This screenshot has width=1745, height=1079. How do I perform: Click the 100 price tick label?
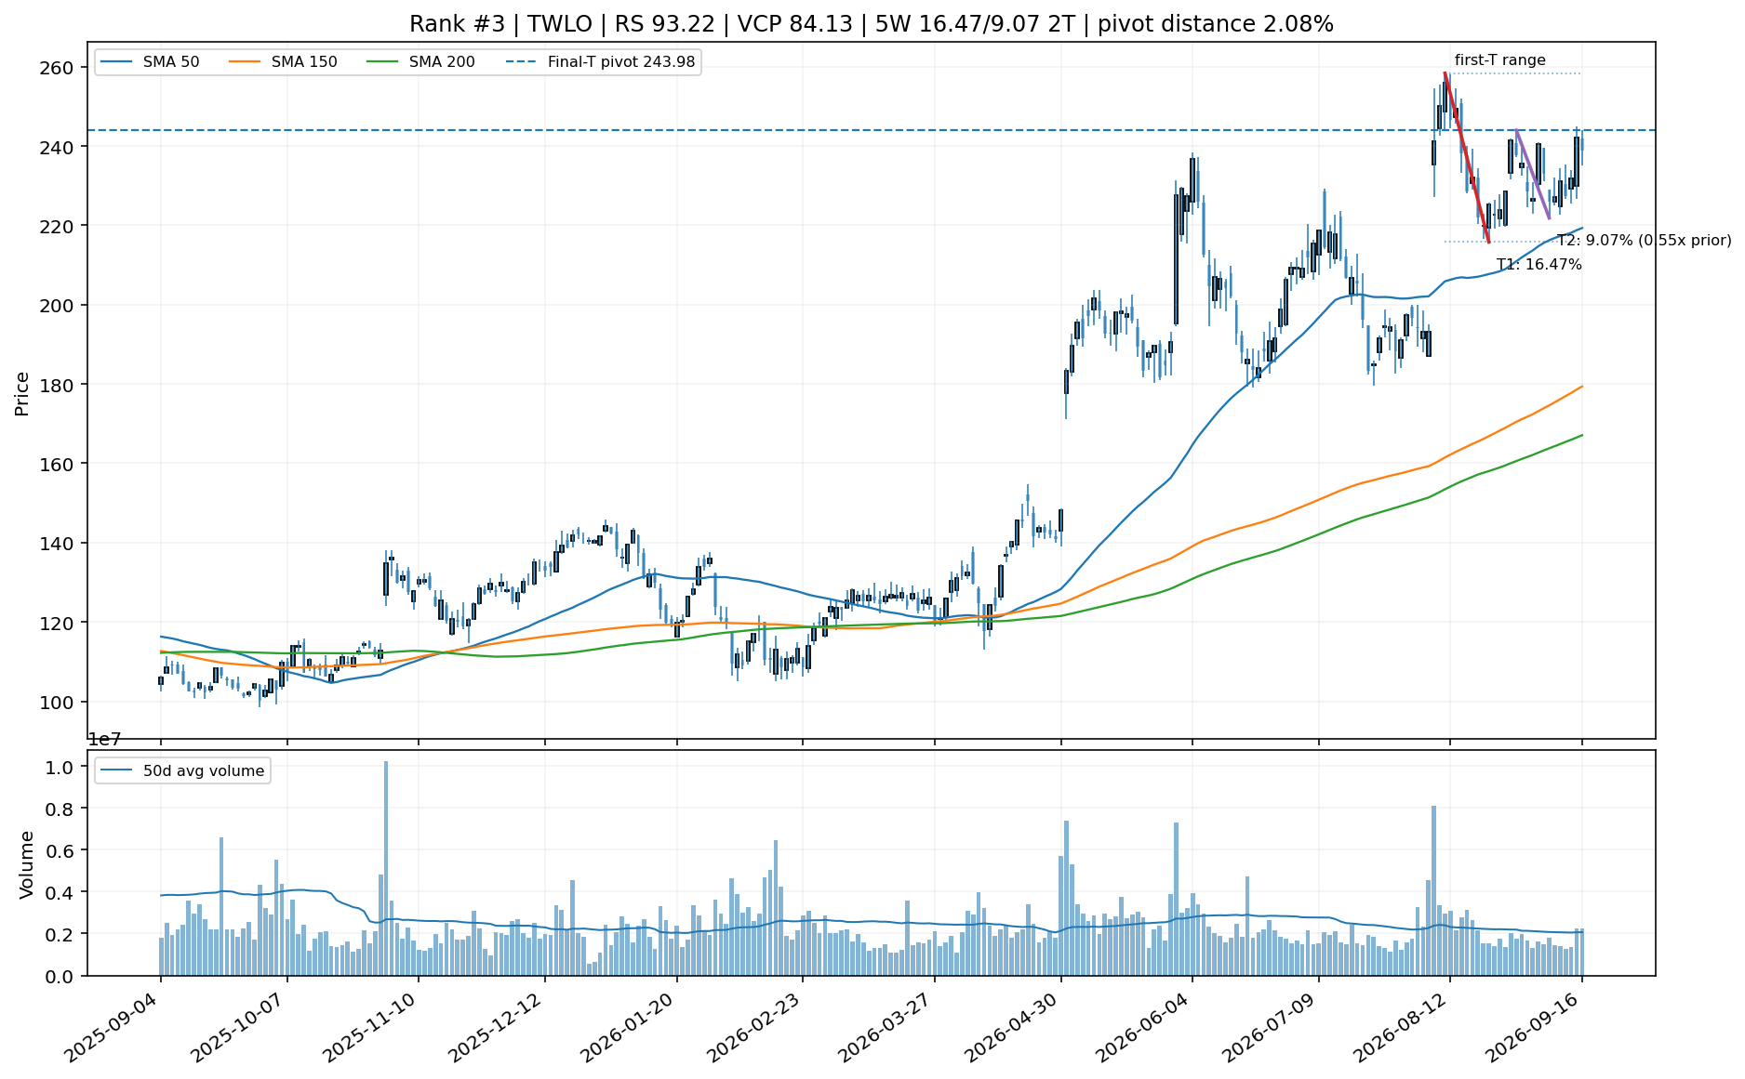(x=58, y=702)
